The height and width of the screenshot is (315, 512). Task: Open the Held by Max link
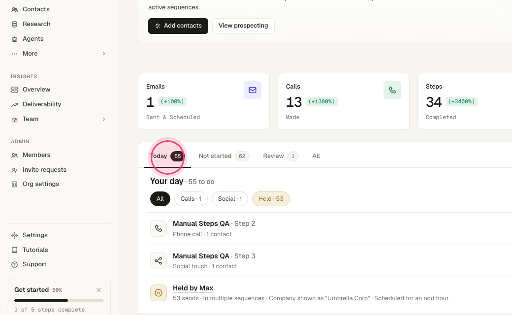click(193, 288)
